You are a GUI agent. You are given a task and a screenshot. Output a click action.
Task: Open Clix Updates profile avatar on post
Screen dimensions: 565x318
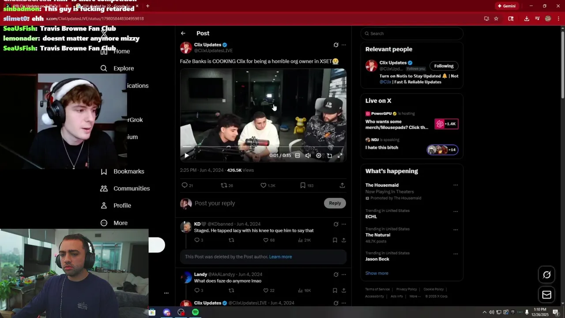point(186,48)
